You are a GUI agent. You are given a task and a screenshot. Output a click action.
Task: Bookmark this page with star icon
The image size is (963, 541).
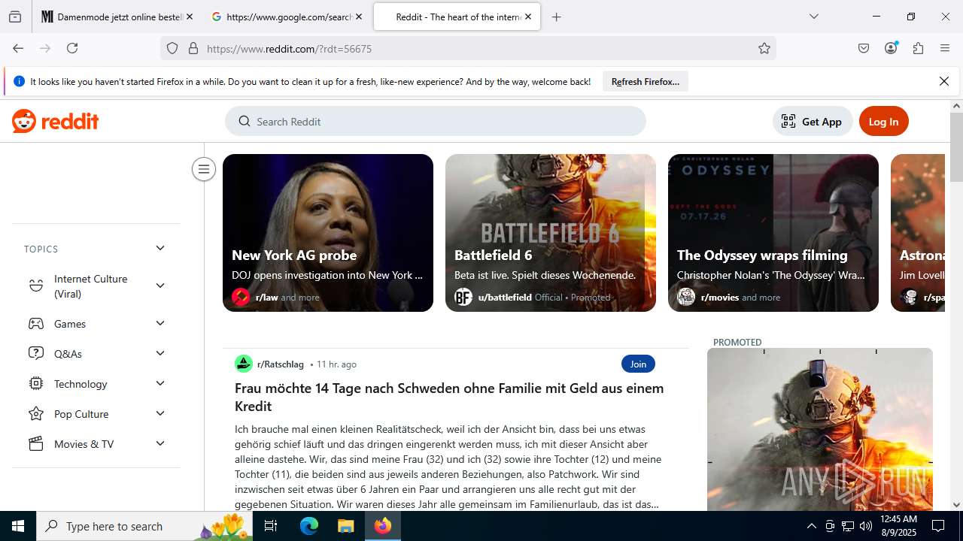coord(764,48)
